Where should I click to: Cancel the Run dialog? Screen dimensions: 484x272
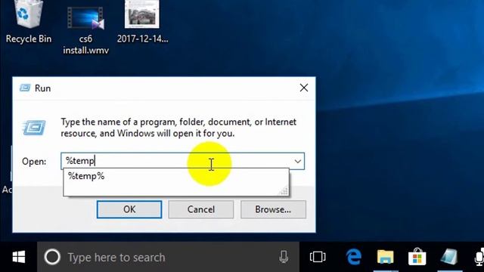(201, 209)
